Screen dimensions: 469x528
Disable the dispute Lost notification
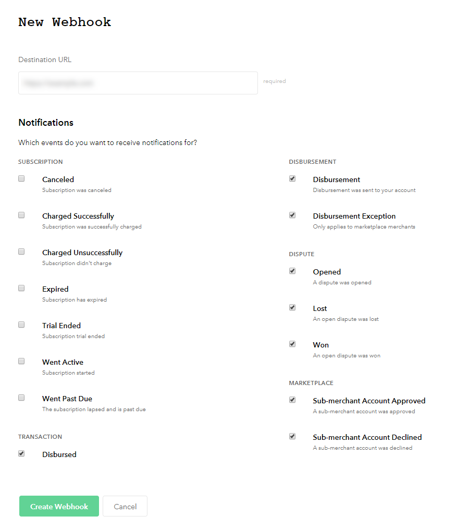coord(292,307)
